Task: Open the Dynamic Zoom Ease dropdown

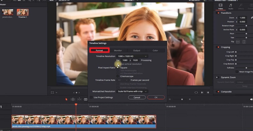Action: [244, 82]
